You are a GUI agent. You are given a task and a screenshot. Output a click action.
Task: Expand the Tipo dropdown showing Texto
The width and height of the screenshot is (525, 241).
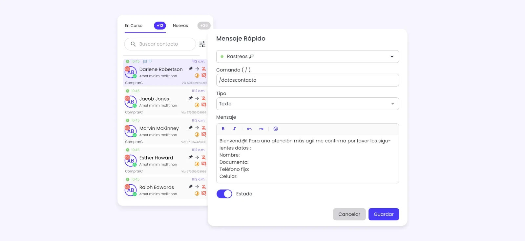(x=307, y=104)
